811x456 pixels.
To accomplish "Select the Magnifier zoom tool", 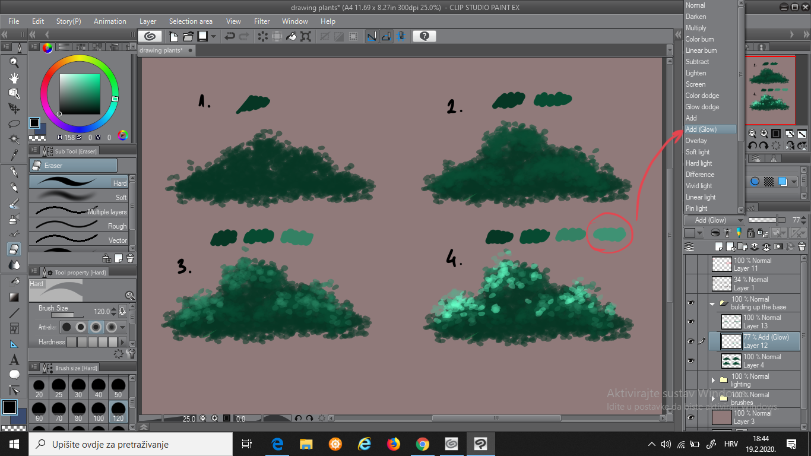I will (x=14, y=62).
